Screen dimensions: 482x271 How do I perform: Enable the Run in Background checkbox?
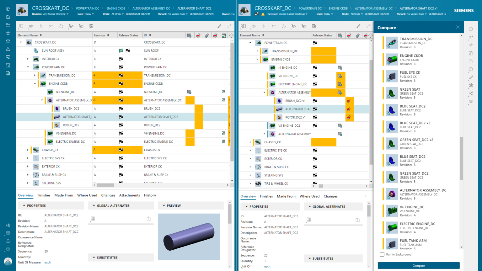pos(382,254)
